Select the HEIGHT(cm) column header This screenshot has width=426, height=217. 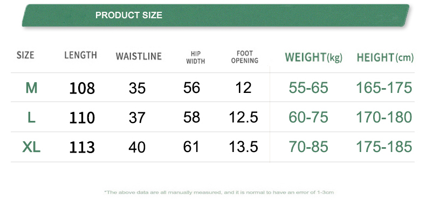click(x=385, y=57)
